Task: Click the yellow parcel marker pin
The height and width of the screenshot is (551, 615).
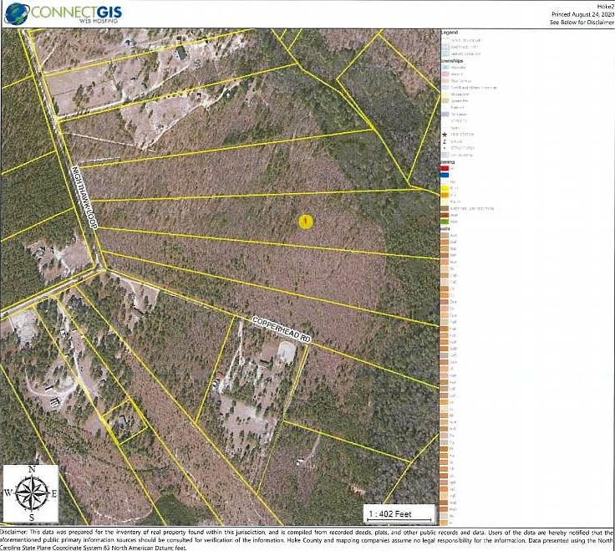Action: pyautogui.click(x=306, y=222)
